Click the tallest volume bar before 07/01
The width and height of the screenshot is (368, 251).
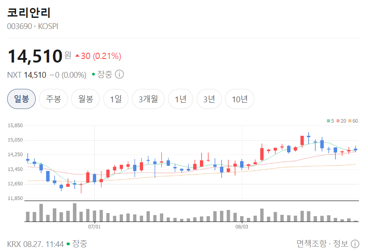(x=75, y=212)
